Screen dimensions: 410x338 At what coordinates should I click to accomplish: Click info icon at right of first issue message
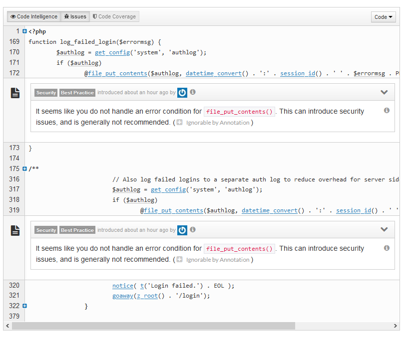pyautogui.click(x=387, y=111)
